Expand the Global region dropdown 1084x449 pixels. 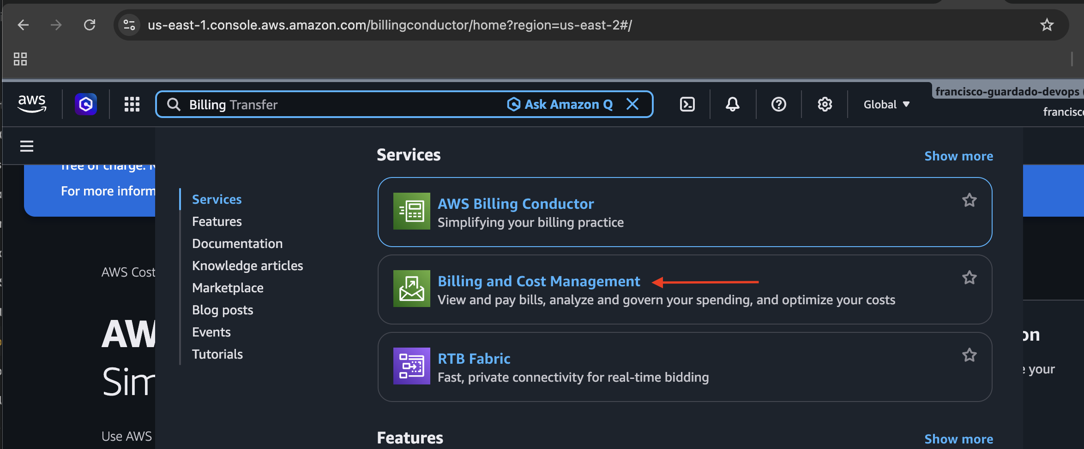tap(886, 105)
